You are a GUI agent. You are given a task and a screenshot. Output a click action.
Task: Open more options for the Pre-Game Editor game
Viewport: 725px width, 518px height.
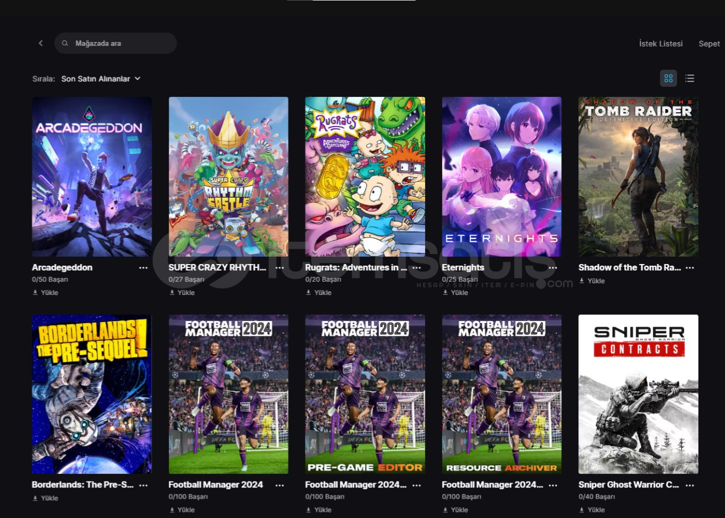[417, 485]
